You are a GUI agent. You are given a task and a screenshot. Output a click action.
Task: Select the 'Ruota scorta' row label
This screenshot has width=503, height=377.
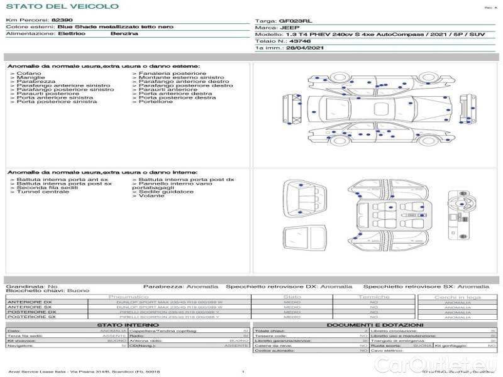pos(385,346)
